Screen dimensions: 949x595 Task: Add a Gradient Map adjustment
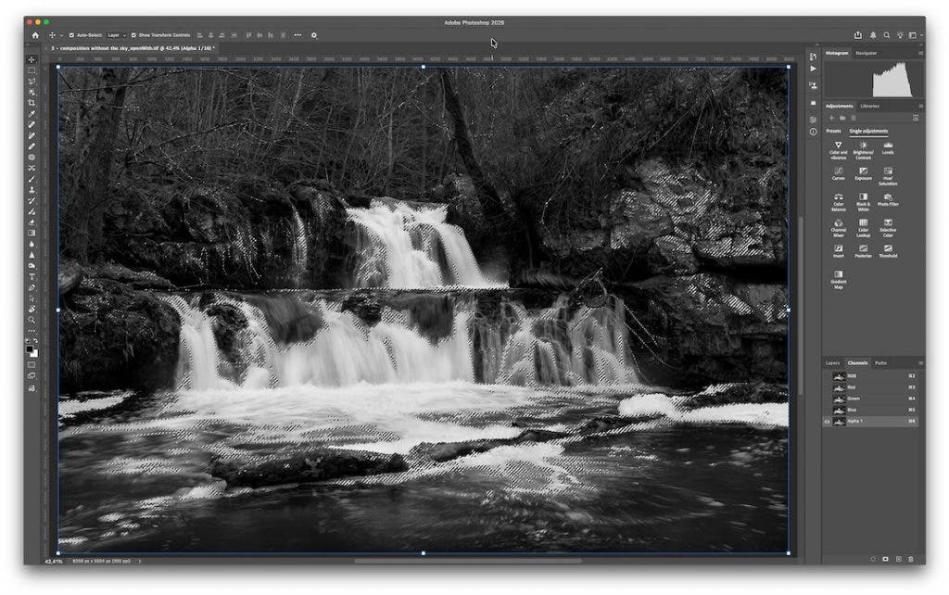(x=838, y=279)
